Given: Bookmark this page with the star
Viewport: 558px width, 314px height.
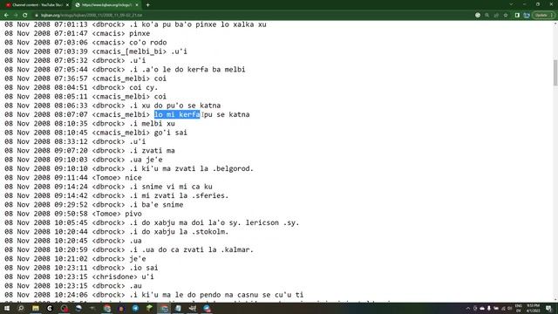Looking at the screenshot, I should [506, 16].
